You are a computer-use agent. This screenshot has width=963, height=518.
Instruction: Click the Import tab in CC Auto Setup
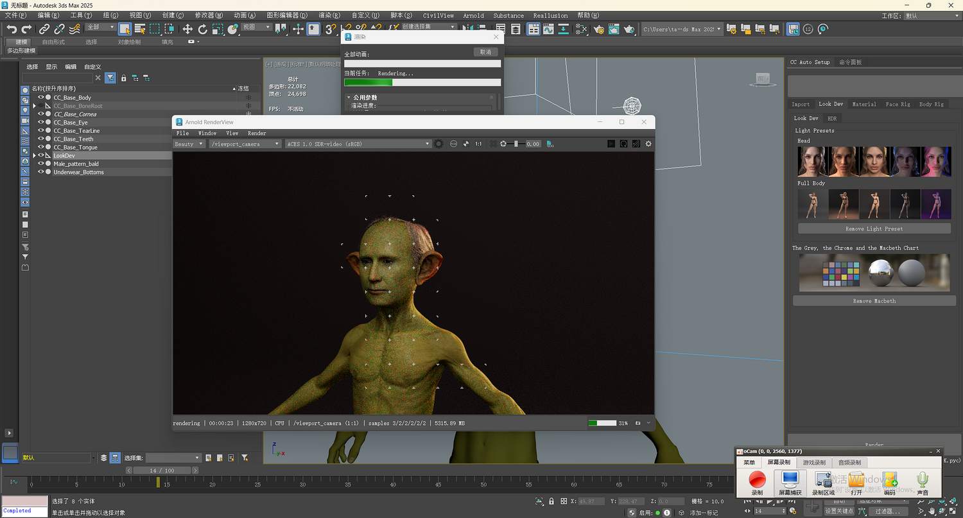(801, 104)
